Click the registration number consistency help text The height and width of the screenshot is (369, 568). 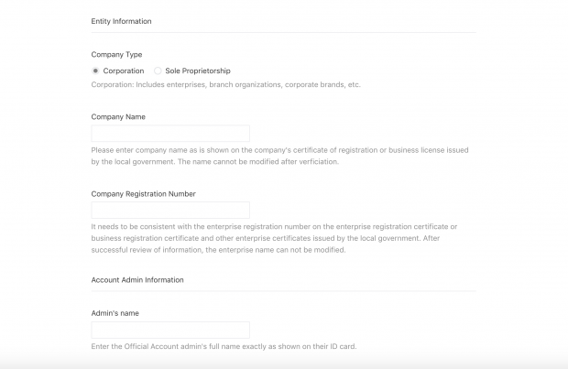pos(274,238)
